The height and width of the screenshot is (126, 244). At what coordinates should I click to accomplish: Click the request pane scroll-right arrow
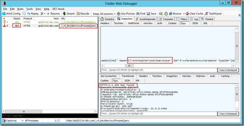coord(233,66)
